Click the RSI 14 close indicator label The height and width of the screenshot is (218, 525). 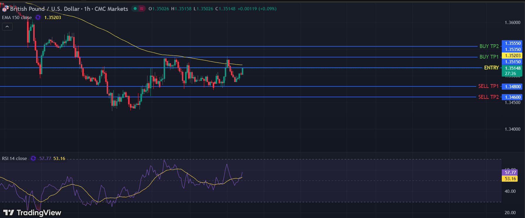pos(14,159)
